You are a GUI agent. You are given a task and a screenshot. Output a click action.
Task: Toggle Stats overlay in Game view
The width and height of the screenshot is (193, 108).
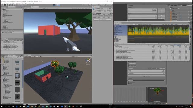[x=86, y=8]
